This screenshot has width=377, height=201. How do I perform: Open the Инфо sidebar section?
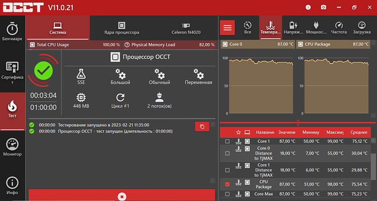pyautogui.click(x=12, y=185)
